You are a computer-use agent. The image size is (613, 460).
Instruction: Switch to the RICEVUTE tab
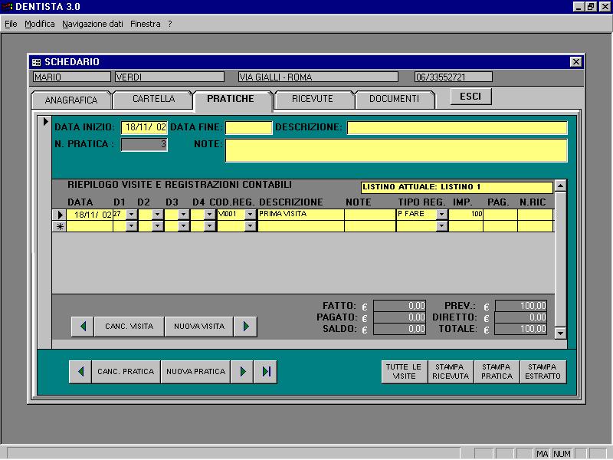click(313, 99)
